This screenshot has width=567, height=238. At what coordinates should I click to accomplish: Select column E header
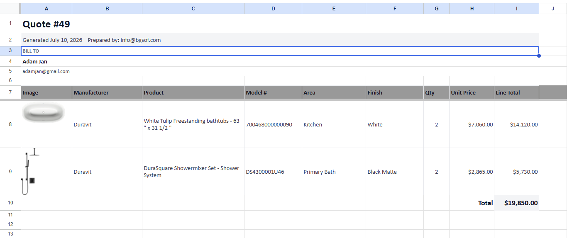(334, 8)
